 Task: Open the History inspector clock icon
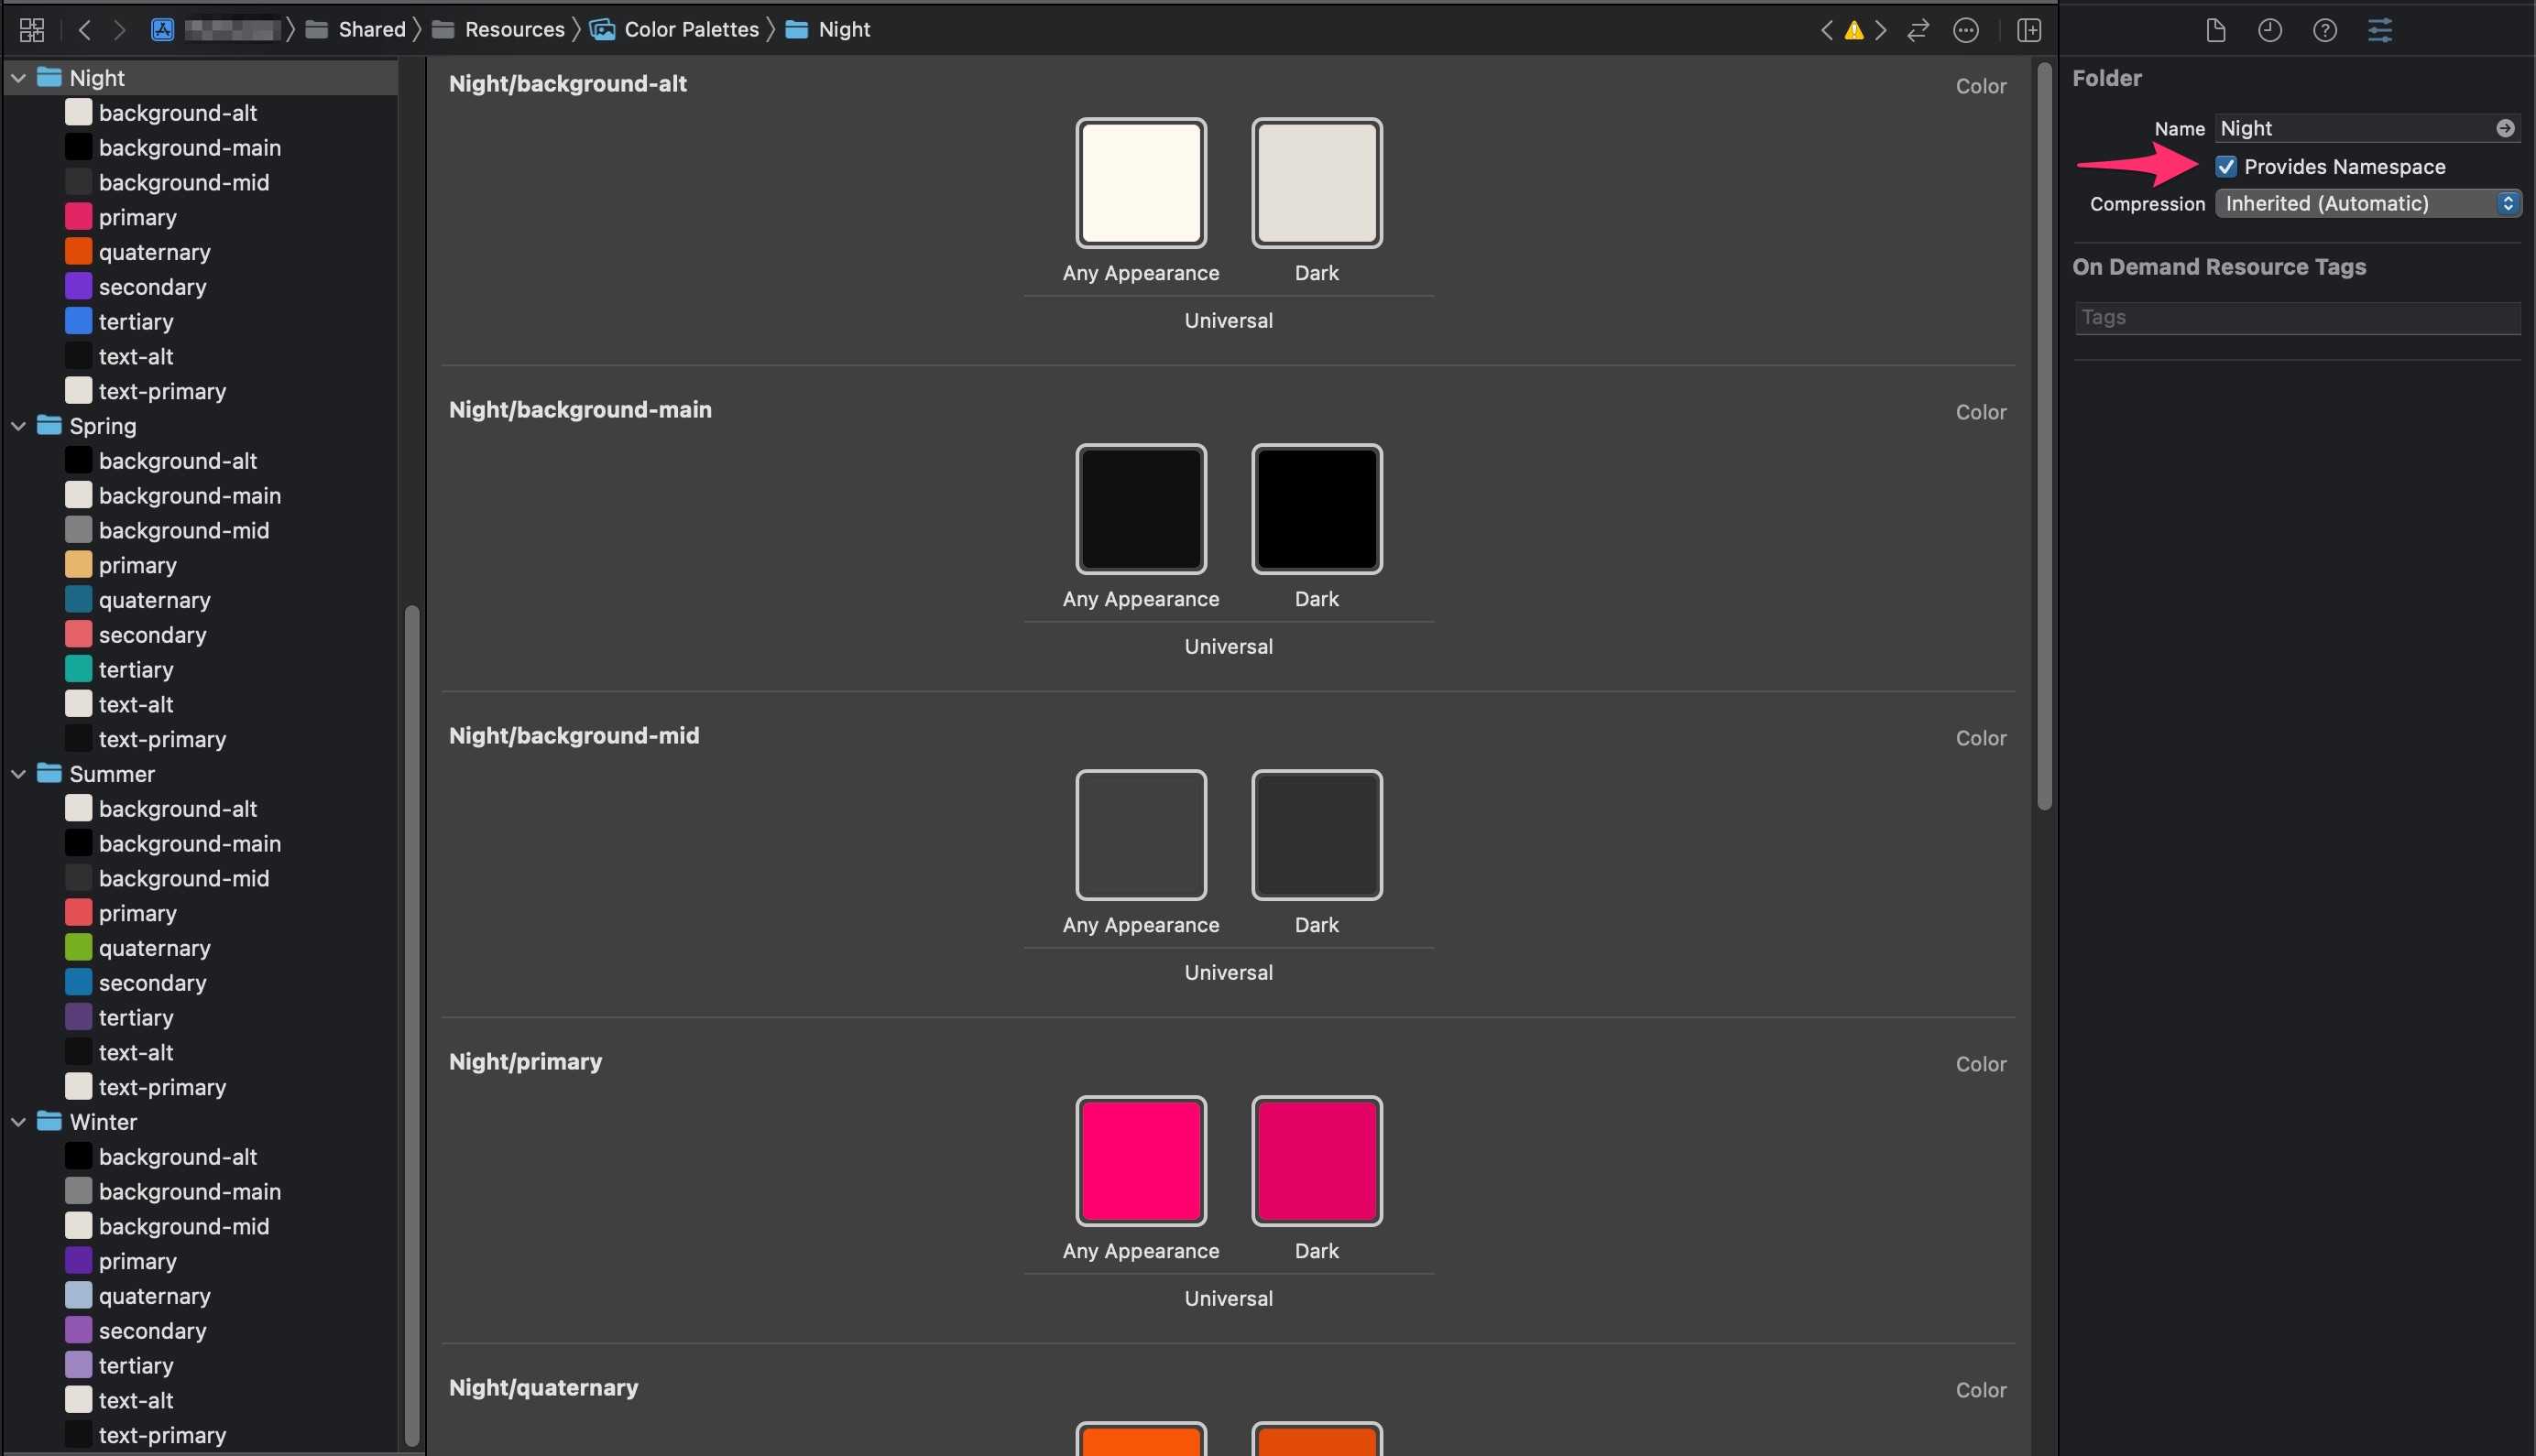coord(2270,30)
